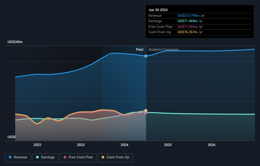Click the US$0 y-axis label
260x166 pixels.
click(x=12, y=137)
